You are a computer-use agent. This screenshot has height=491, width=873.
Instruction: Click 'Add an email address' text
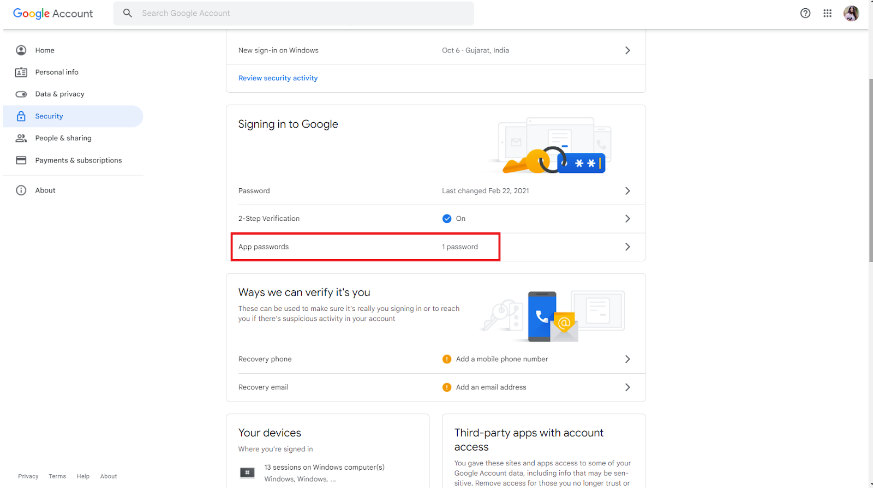pos(491,387)
